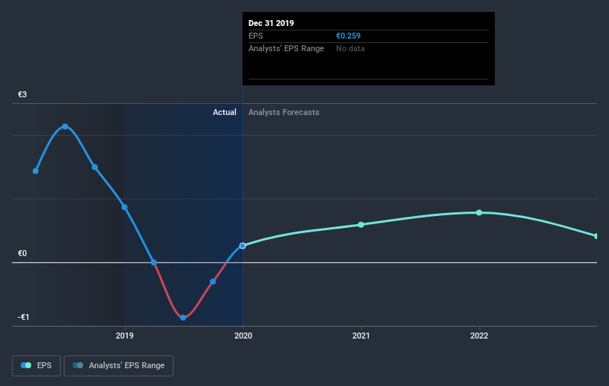
Task: Click the 'Analysts Forecasts' region label
Action: 284,112
